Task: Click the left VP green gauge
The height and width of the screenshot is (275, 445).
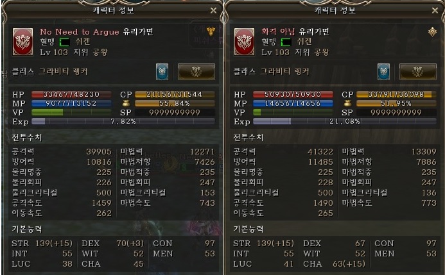Action: [71, 112]
